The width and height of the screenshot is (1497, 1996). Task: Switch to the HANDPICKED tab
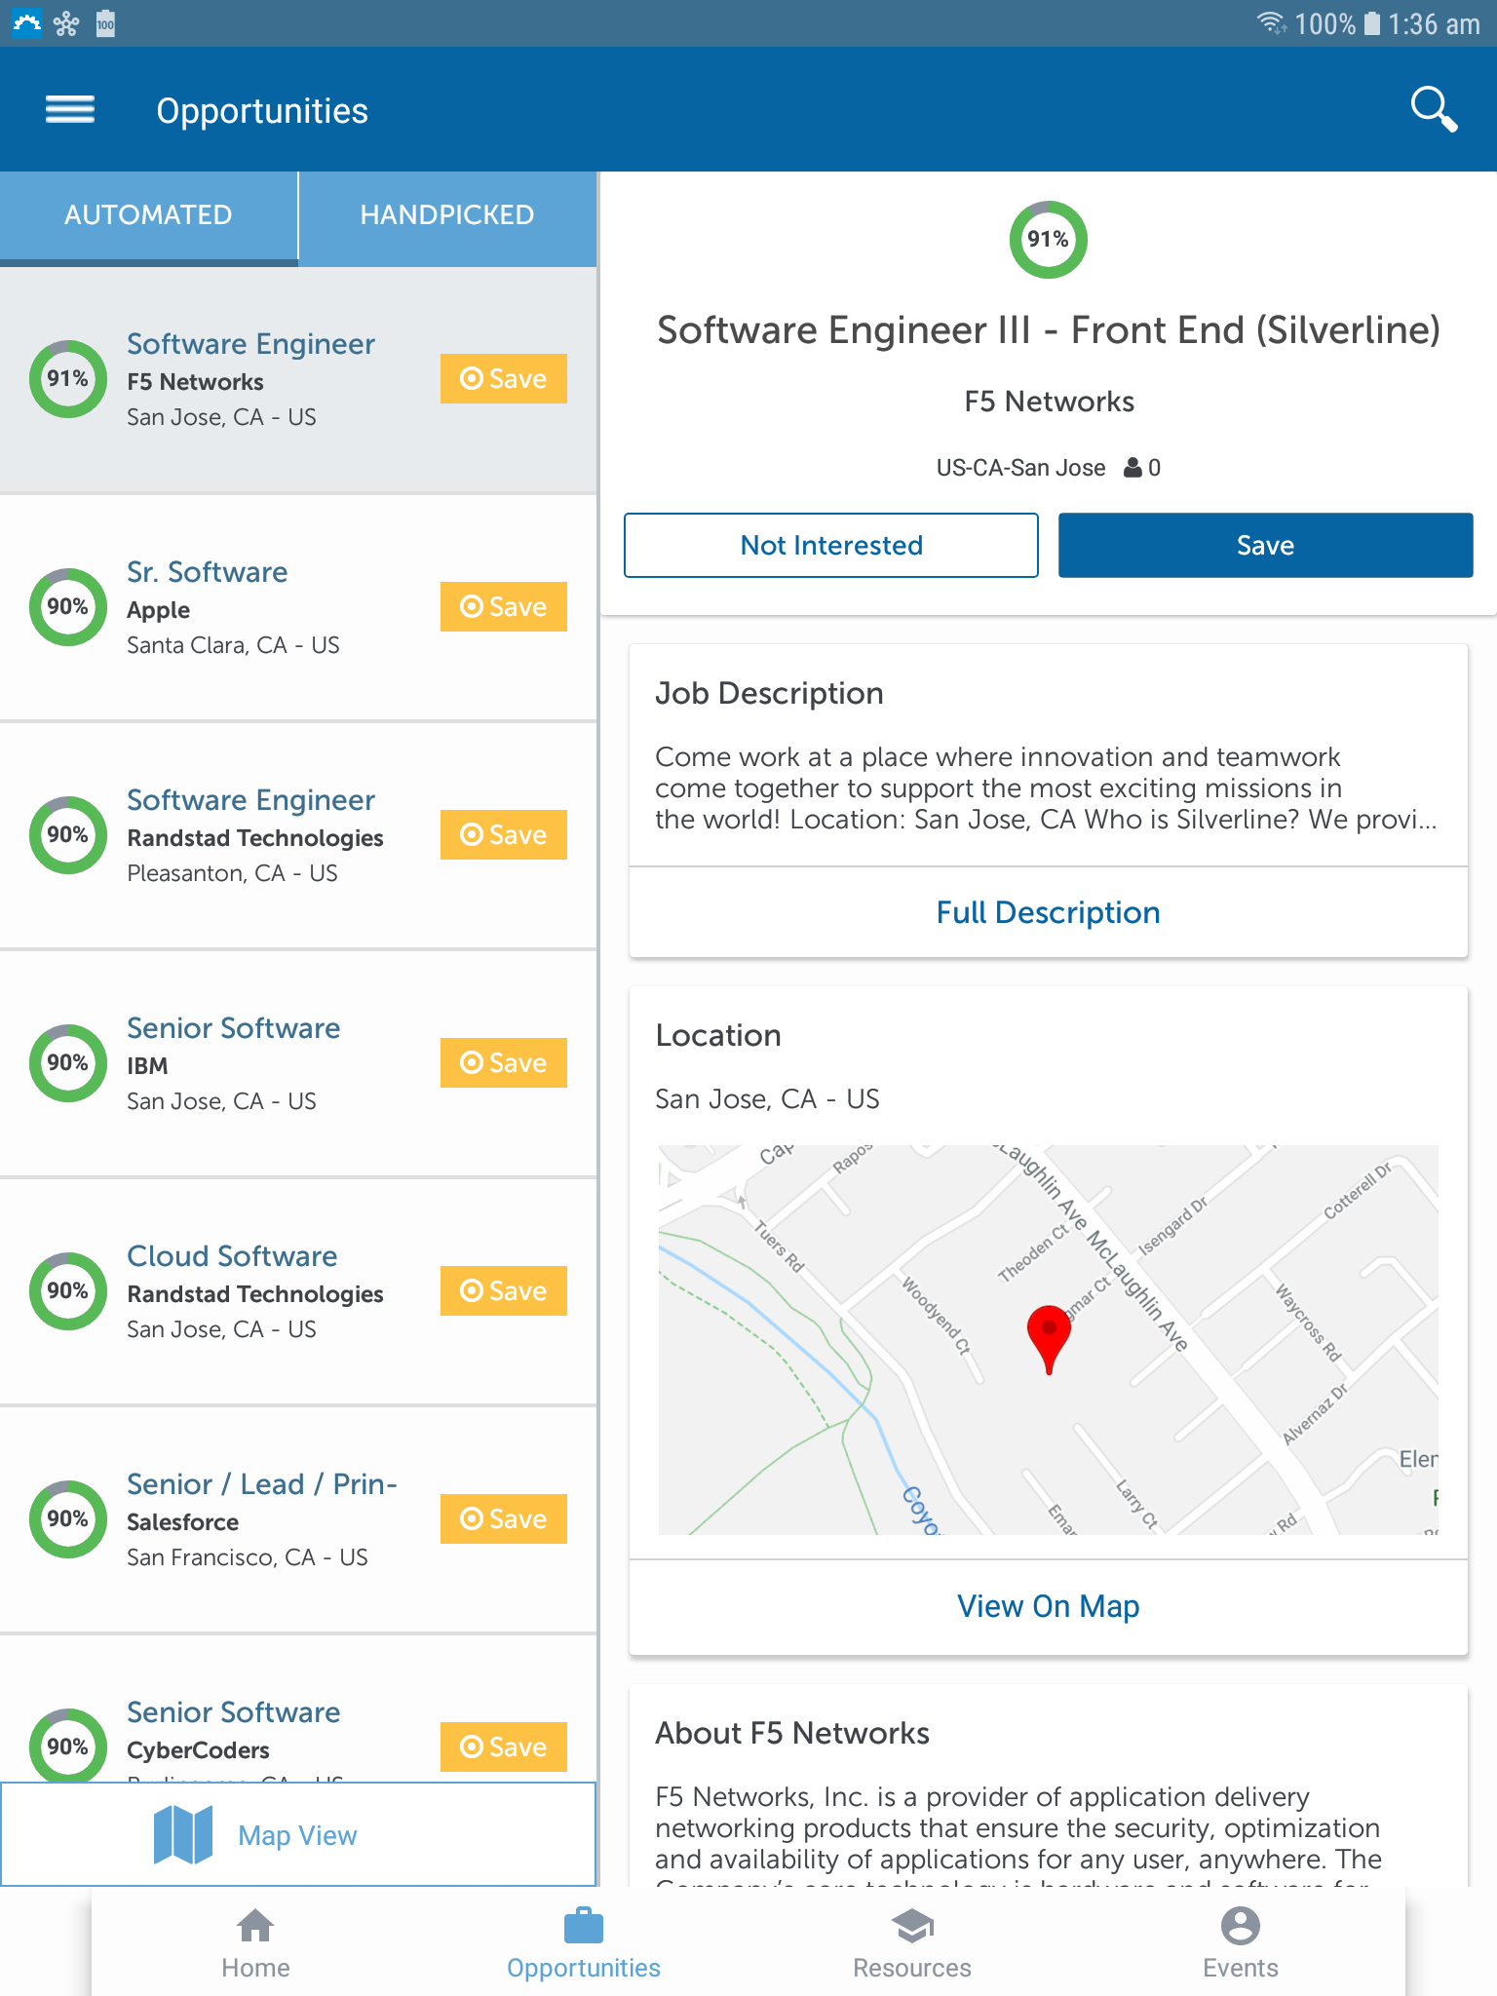pos(447,216)
